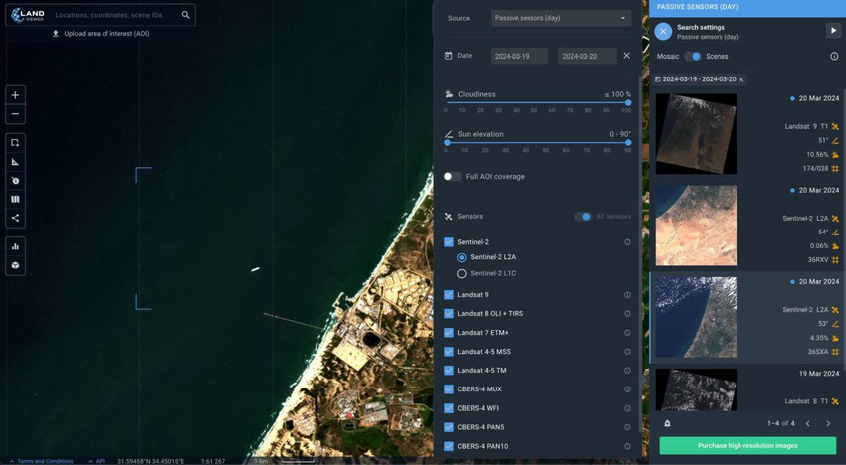This screenshot has width=846, height=465.
Task: Close search settings with round X button
Action: click(x=663, y=31)
